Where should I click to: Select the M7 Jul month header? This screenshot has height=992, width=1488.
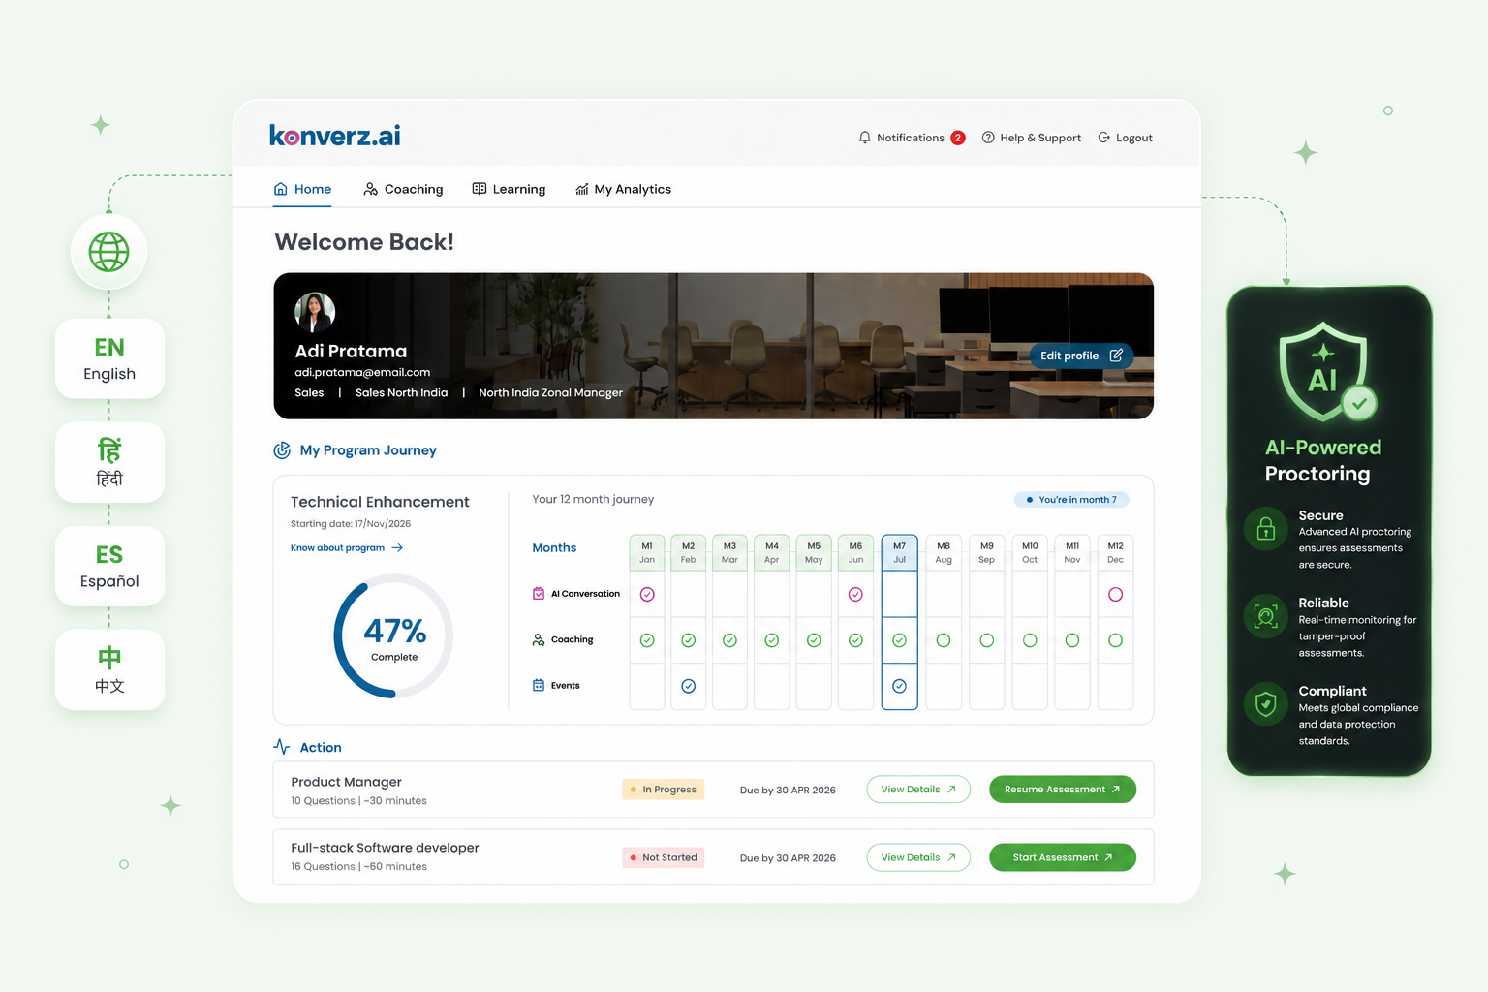[899, 552]
